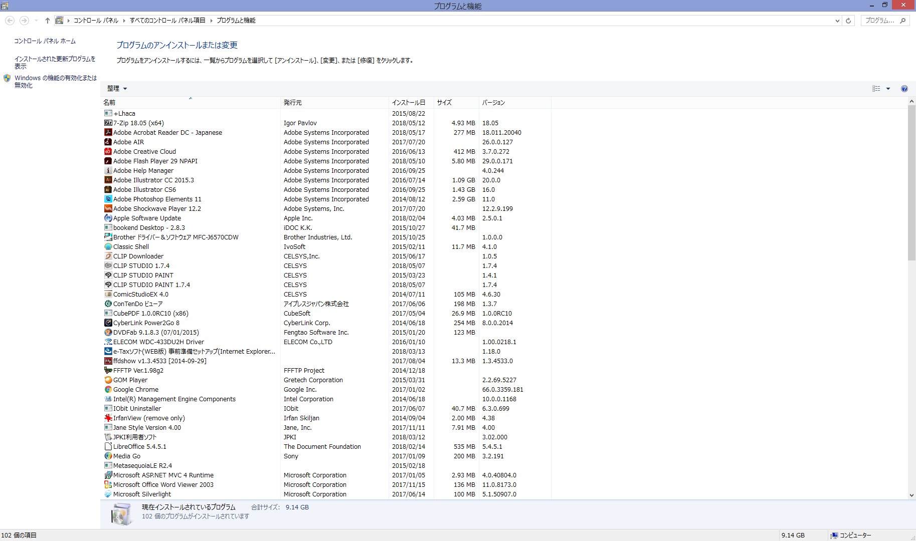The image size is (916, 541).
Task: Select MetasequoiaLE R2.4 entry
Action: point(327,465)
